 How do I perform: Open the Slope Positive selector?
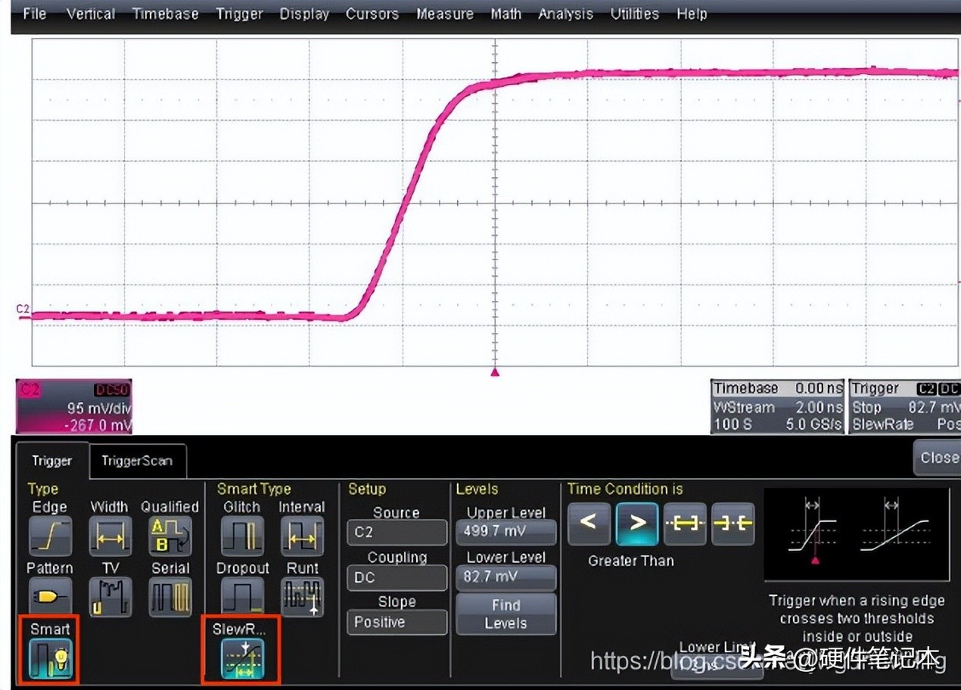click(397, 622)
